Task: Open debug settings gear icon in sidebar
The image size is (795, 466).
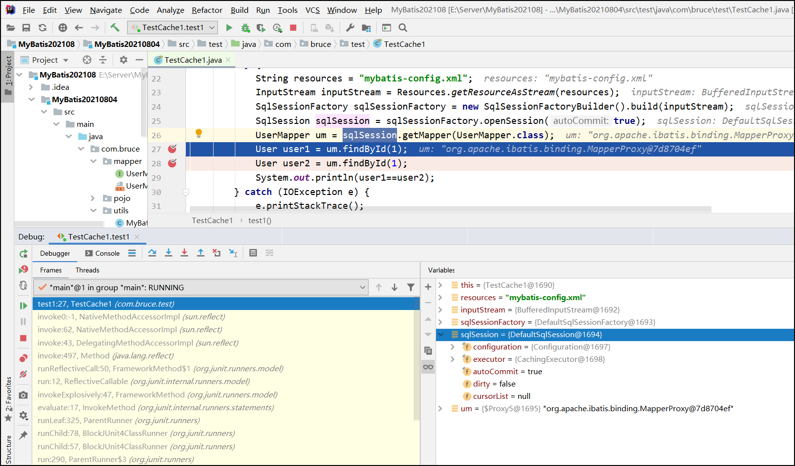Action: click(23, 416)
